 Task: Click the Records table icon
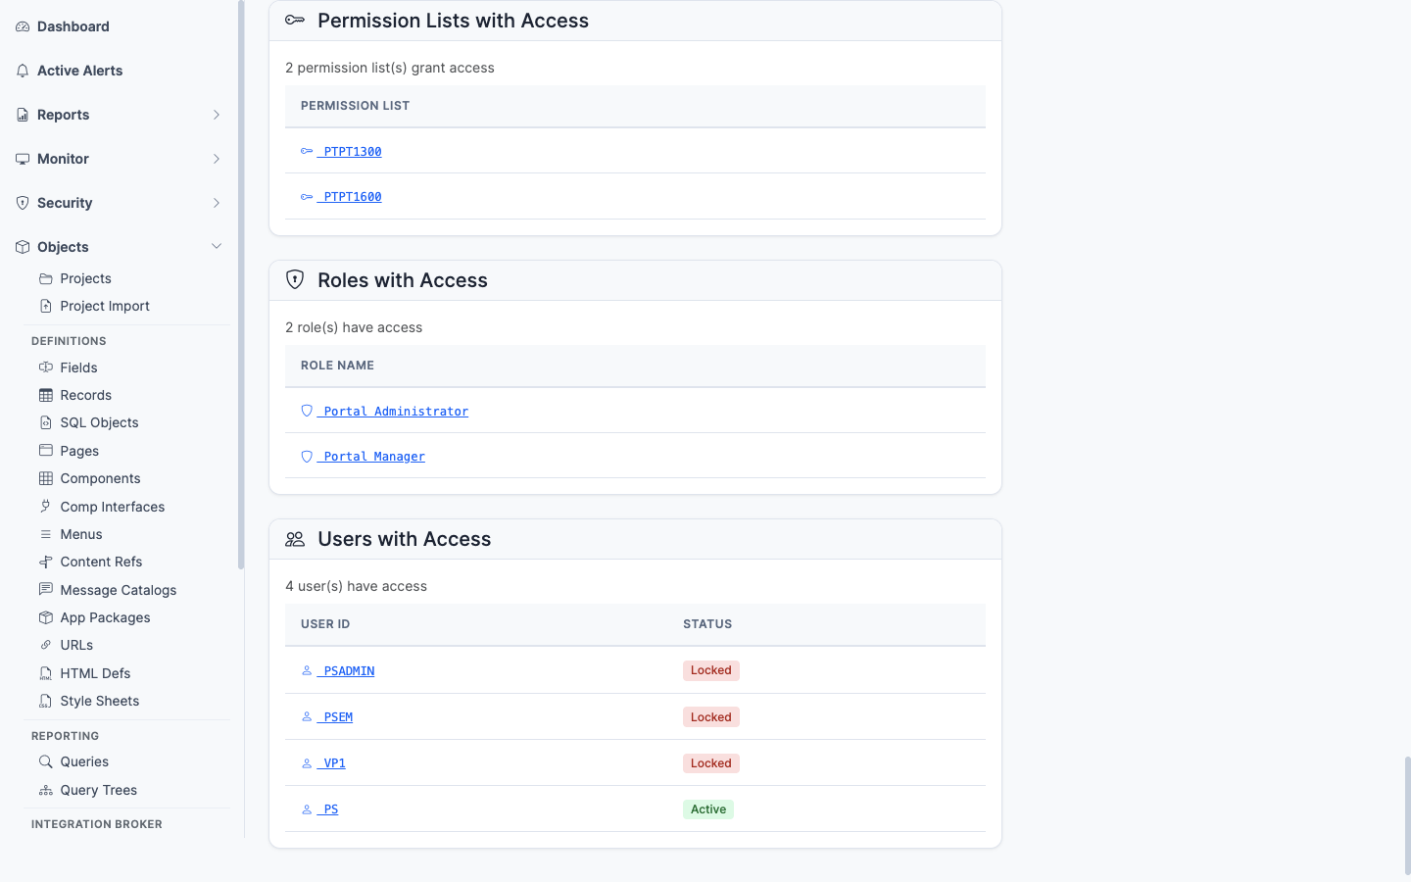46,395
